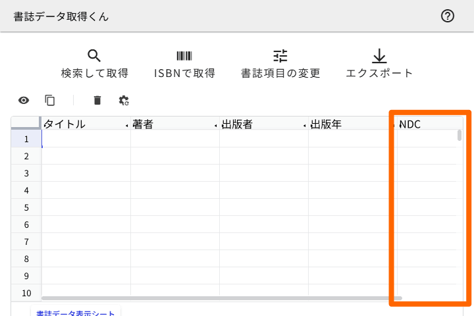Toggle the eye visibility icon

[24, 100]
